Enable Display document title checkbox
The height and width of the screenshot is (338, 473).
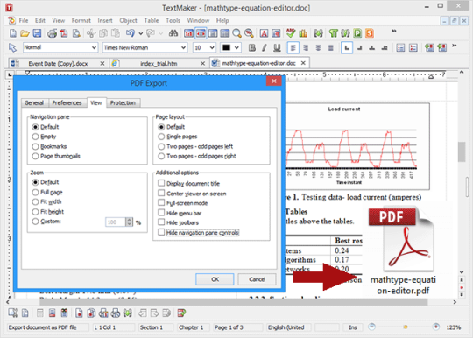coord(161,183)
